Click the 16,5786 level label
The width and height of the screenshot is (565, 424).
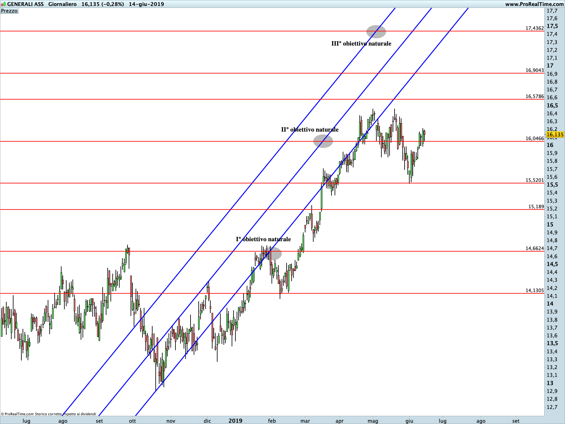[535, 96]
